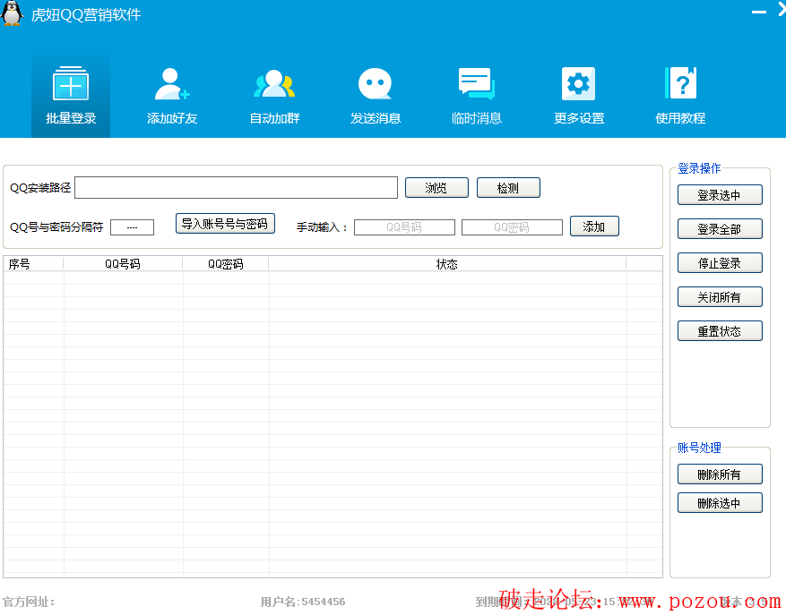786x615 pixels.
Task: Focus the QQ号码 manual input field
Action: coord(404,226)
